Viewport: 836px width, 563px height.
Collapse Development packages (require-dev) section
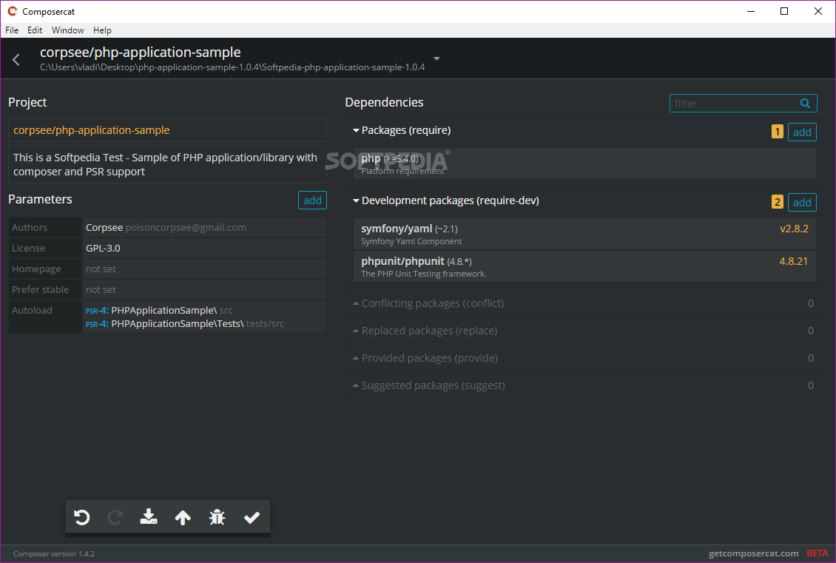coord(356,201)
